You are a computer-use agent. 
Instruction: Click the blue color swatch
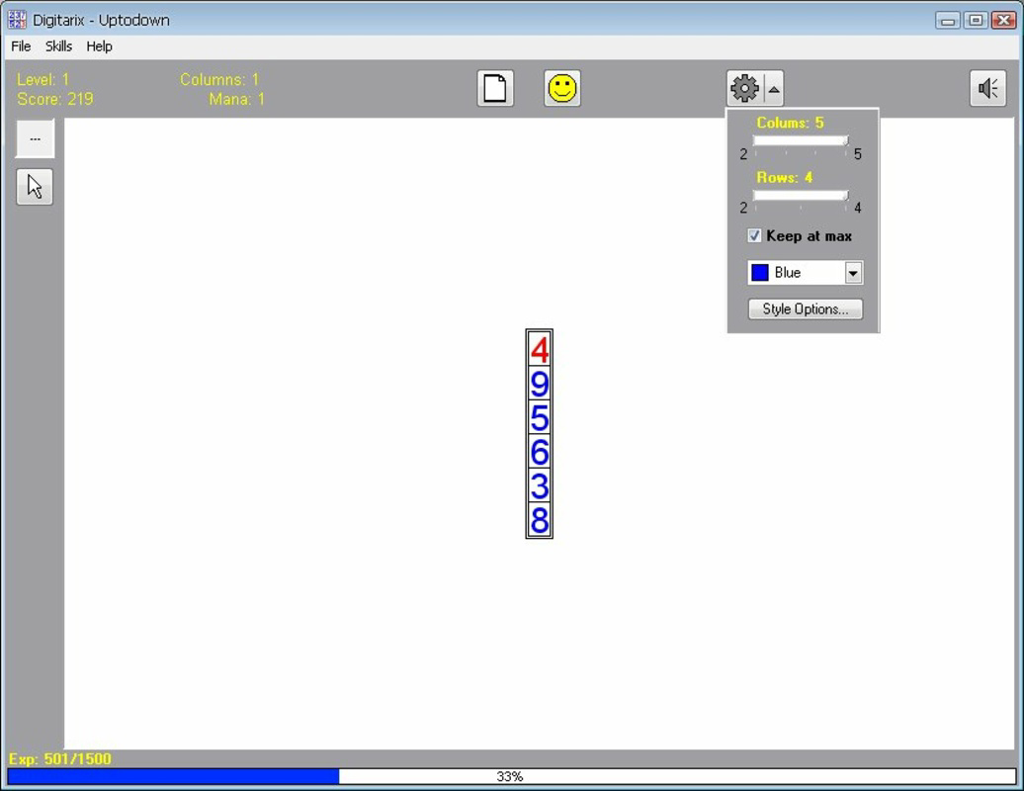[x=759, y=272]
